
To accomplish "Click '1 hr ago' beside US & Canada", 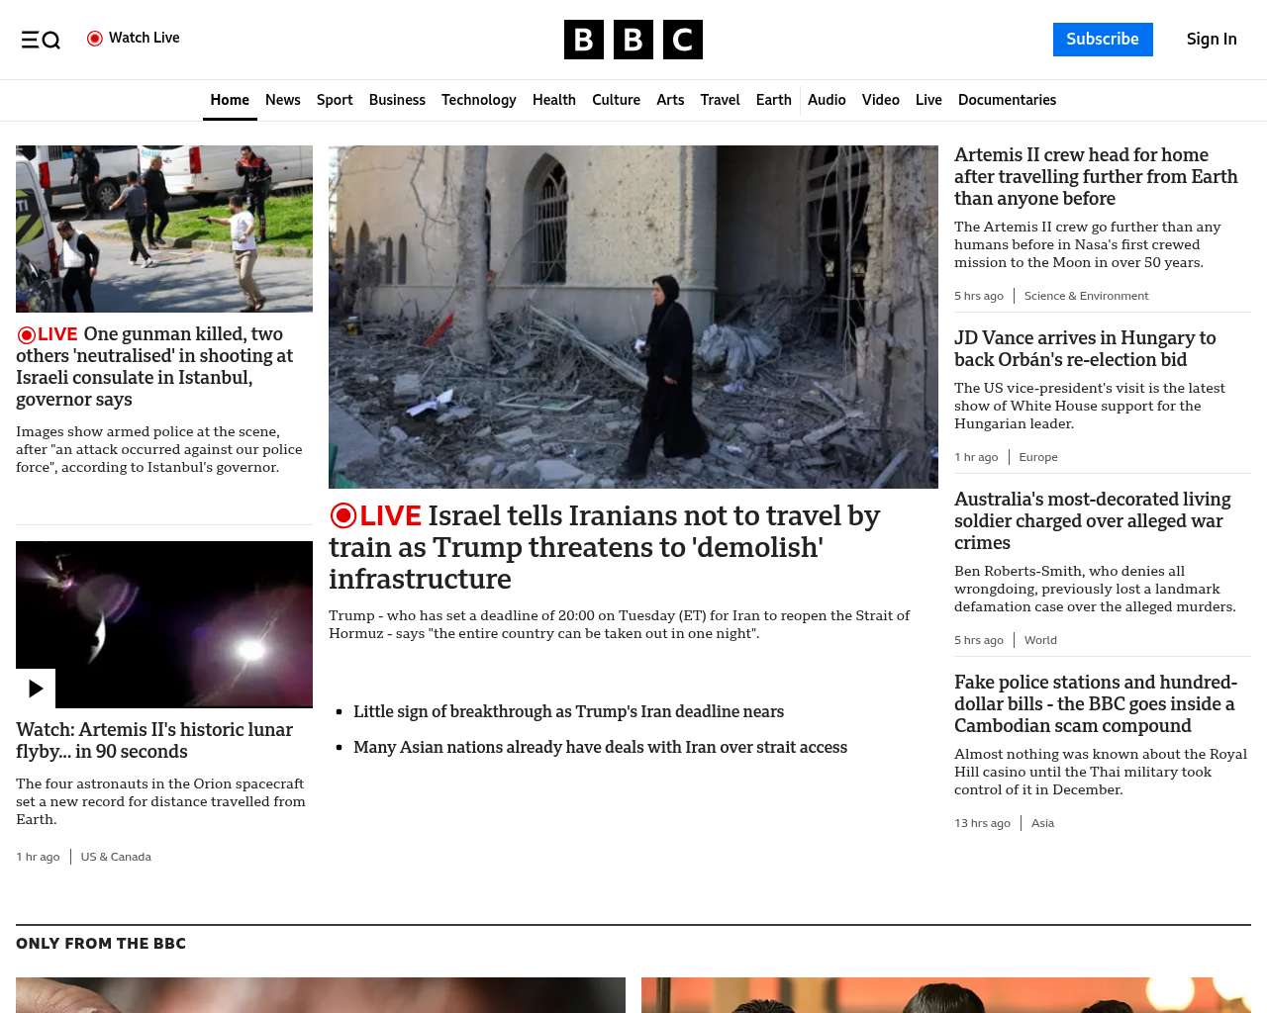I will (x=38, y=857).
